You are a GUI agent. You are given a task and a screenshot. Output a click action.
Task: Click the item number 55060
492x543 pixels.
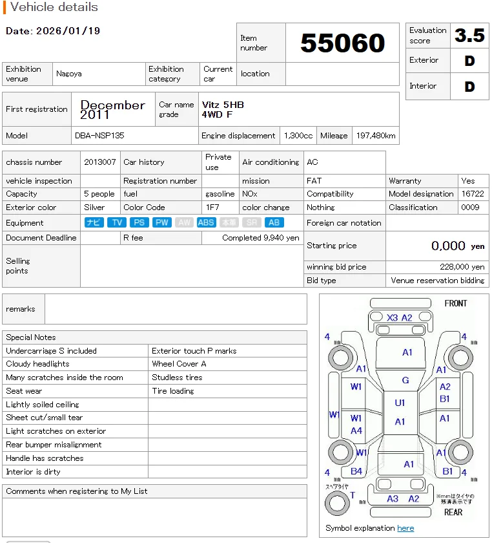click(x=343, y=43)
